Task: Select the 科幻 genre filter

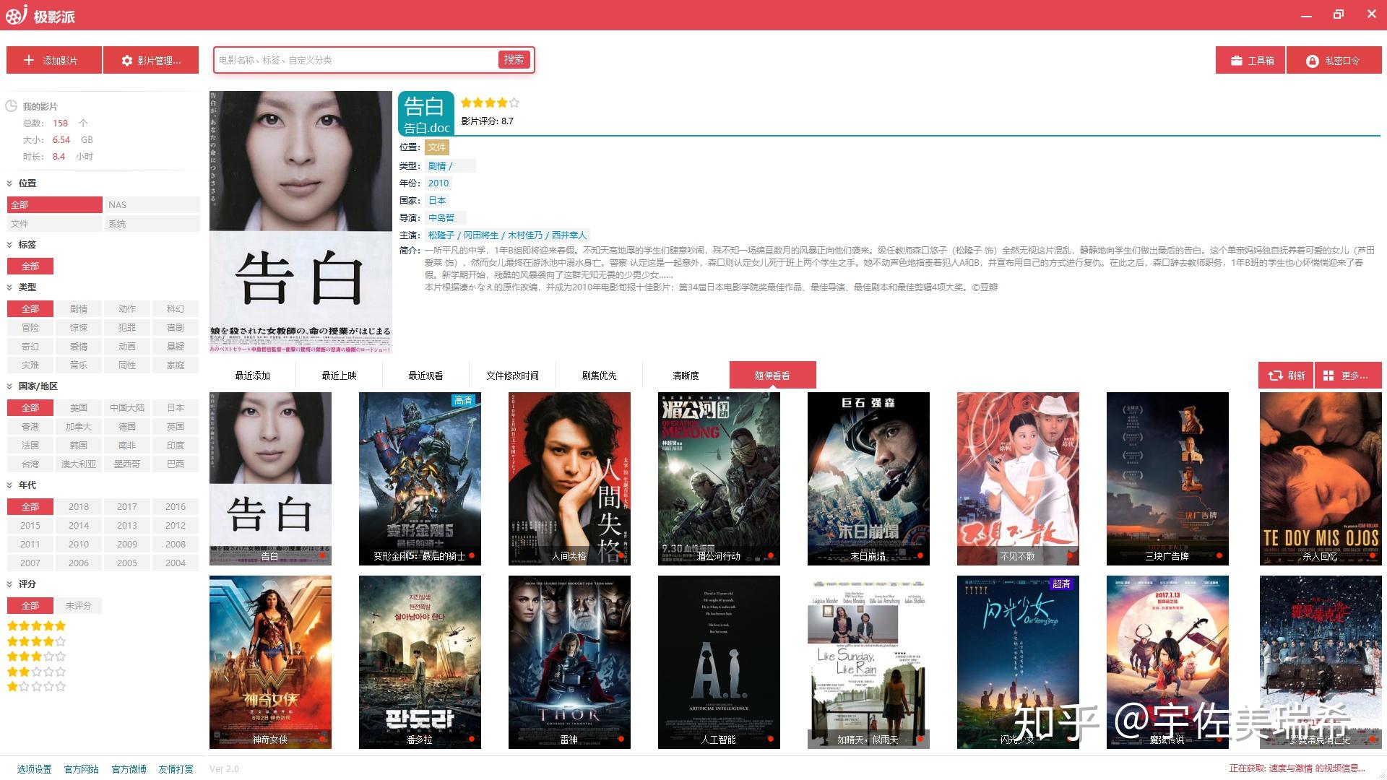Action: tap(176, 309)
